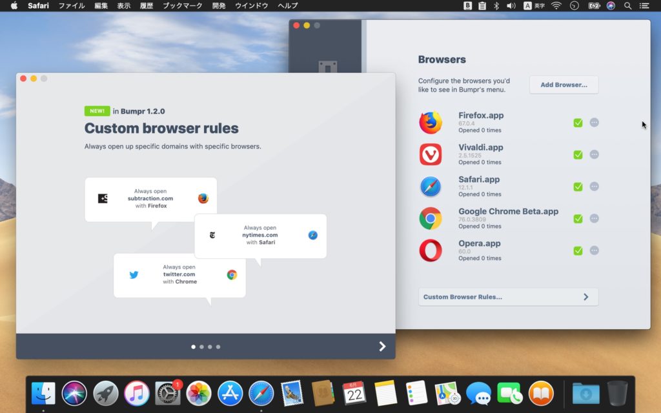Click the Google Chrome Beta.app icon
The image size is (661, 413).
click(431, 218)
